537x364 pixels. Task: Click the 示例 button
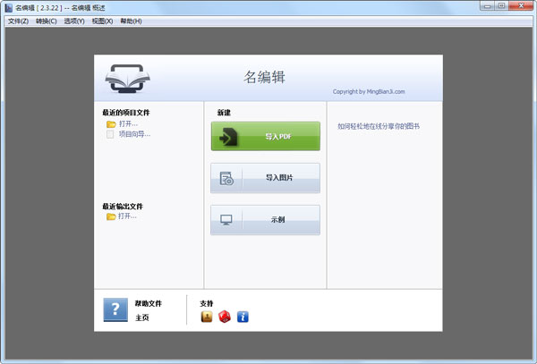pyautogui.click(x=266, y=220)
